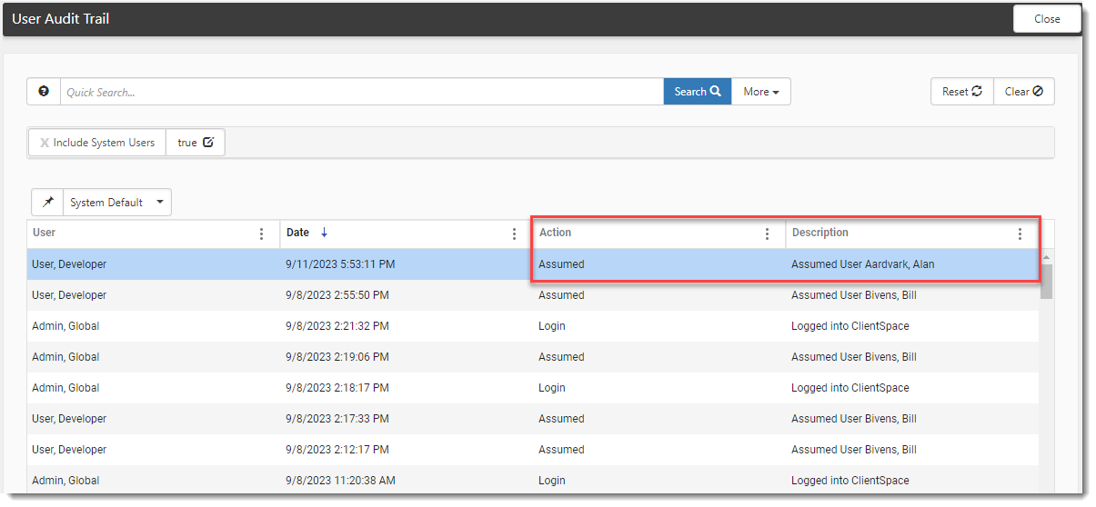Toggle the date sort direction arrow
Image resolution: width=1096 pixels, height=507 pixels.
click(x=324, y=233)
